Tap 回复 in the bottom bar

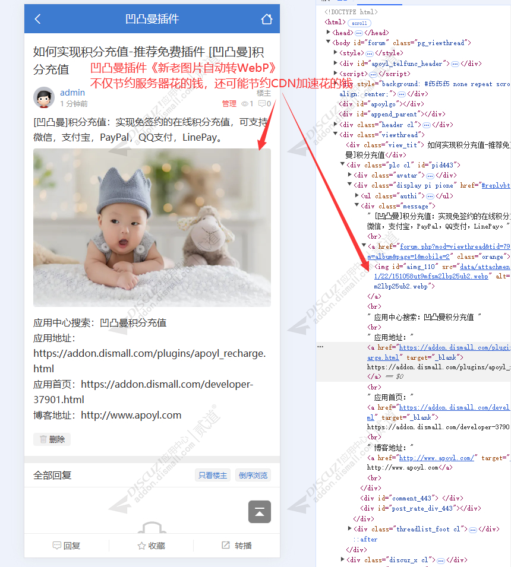(67, 545)
